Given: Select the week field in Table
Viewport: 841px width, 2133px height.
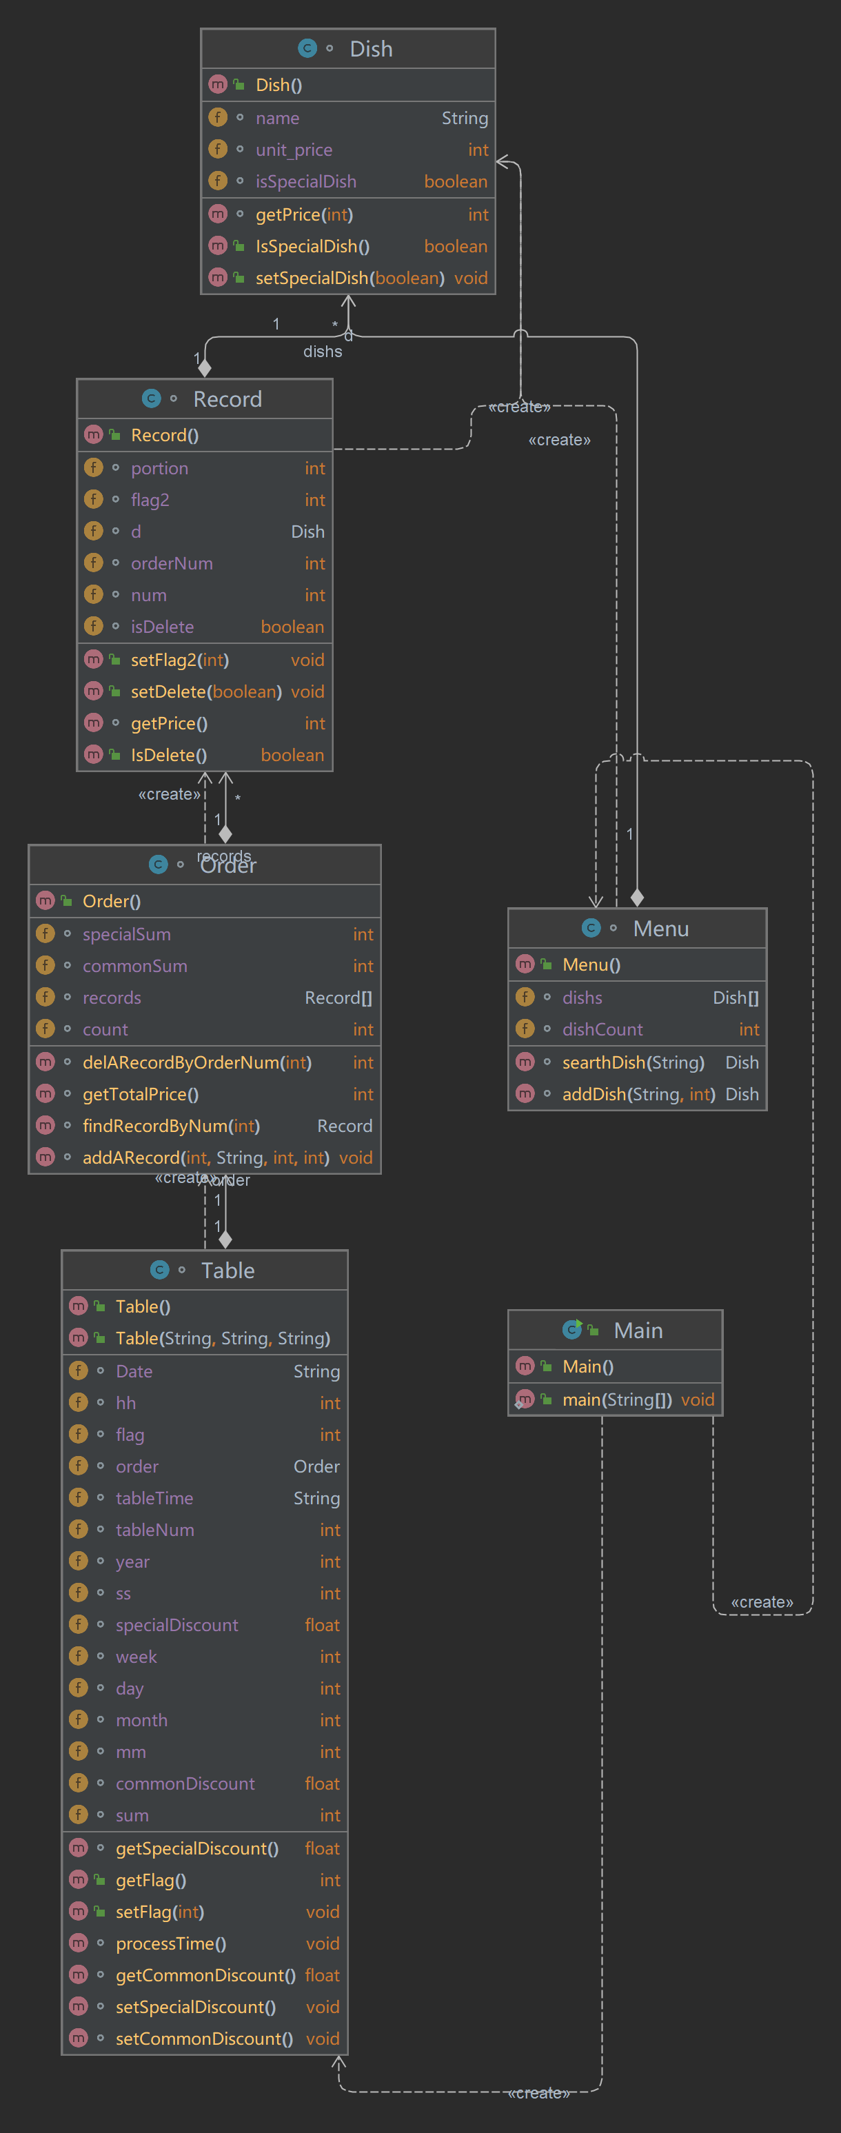Looking at the screenshot, I should pos(205,1656).
